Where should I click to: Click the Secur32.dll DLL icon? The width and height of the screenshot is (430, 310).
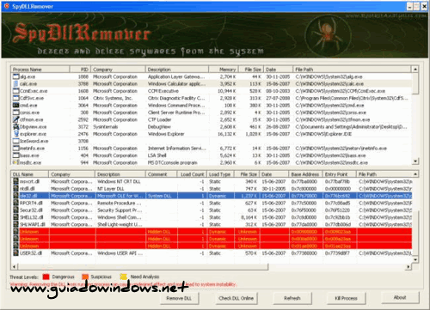[x=15, y=210]
